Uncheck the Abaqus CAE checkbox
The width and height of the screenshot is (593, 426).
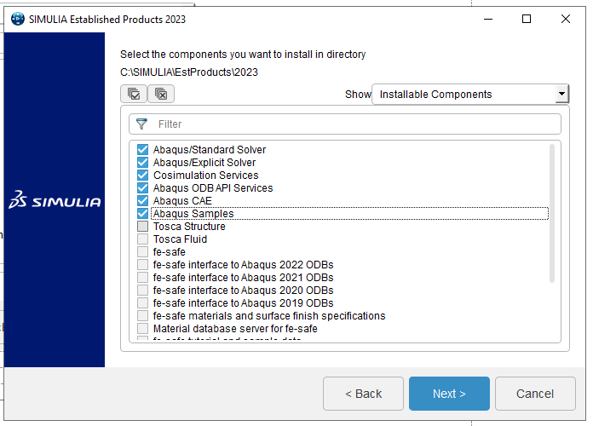click(x=142, y=201)
